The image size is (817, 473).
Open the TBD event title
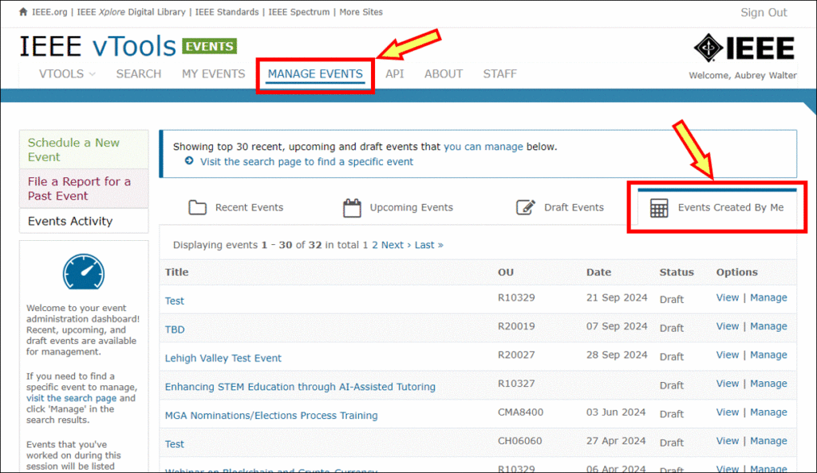pyautogui.click(x=175, y=329)
